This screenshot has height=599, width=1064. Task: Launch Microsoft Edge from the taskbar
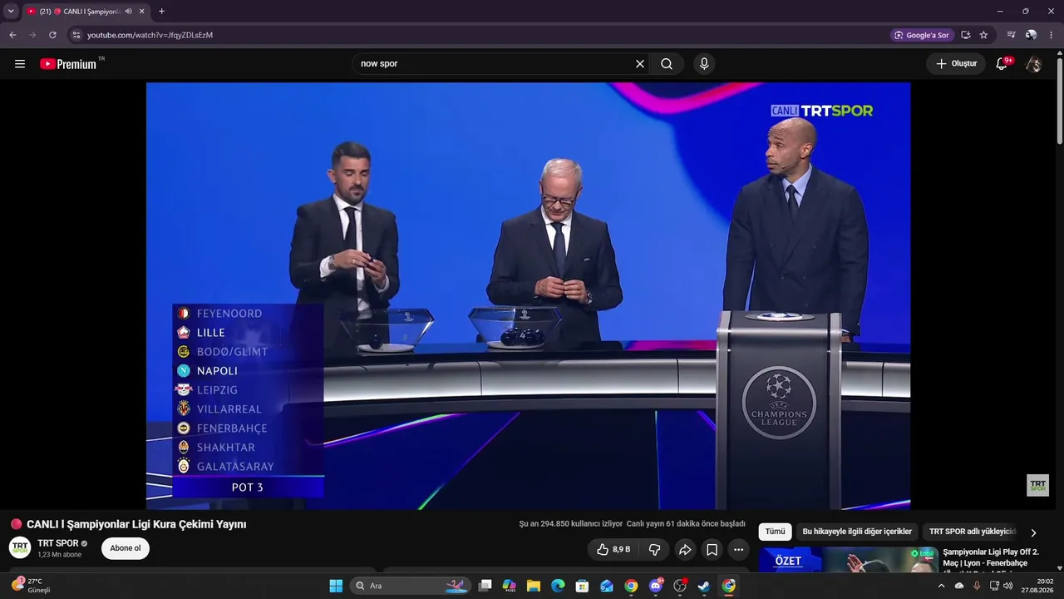tap(558, 586)
